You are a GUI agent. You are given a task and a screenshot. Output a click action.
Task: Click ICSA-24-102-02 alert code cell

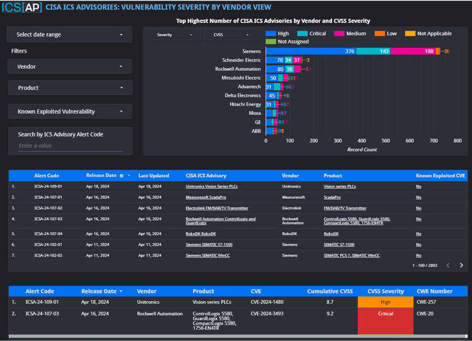[x=48, y=255]
